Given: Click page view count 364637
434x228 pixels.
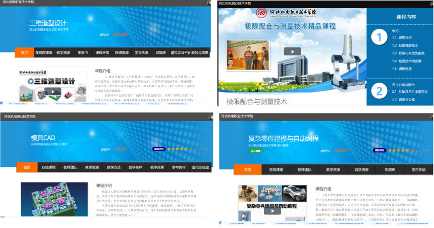Looking at the screenshot, I should tap(341, 150).
